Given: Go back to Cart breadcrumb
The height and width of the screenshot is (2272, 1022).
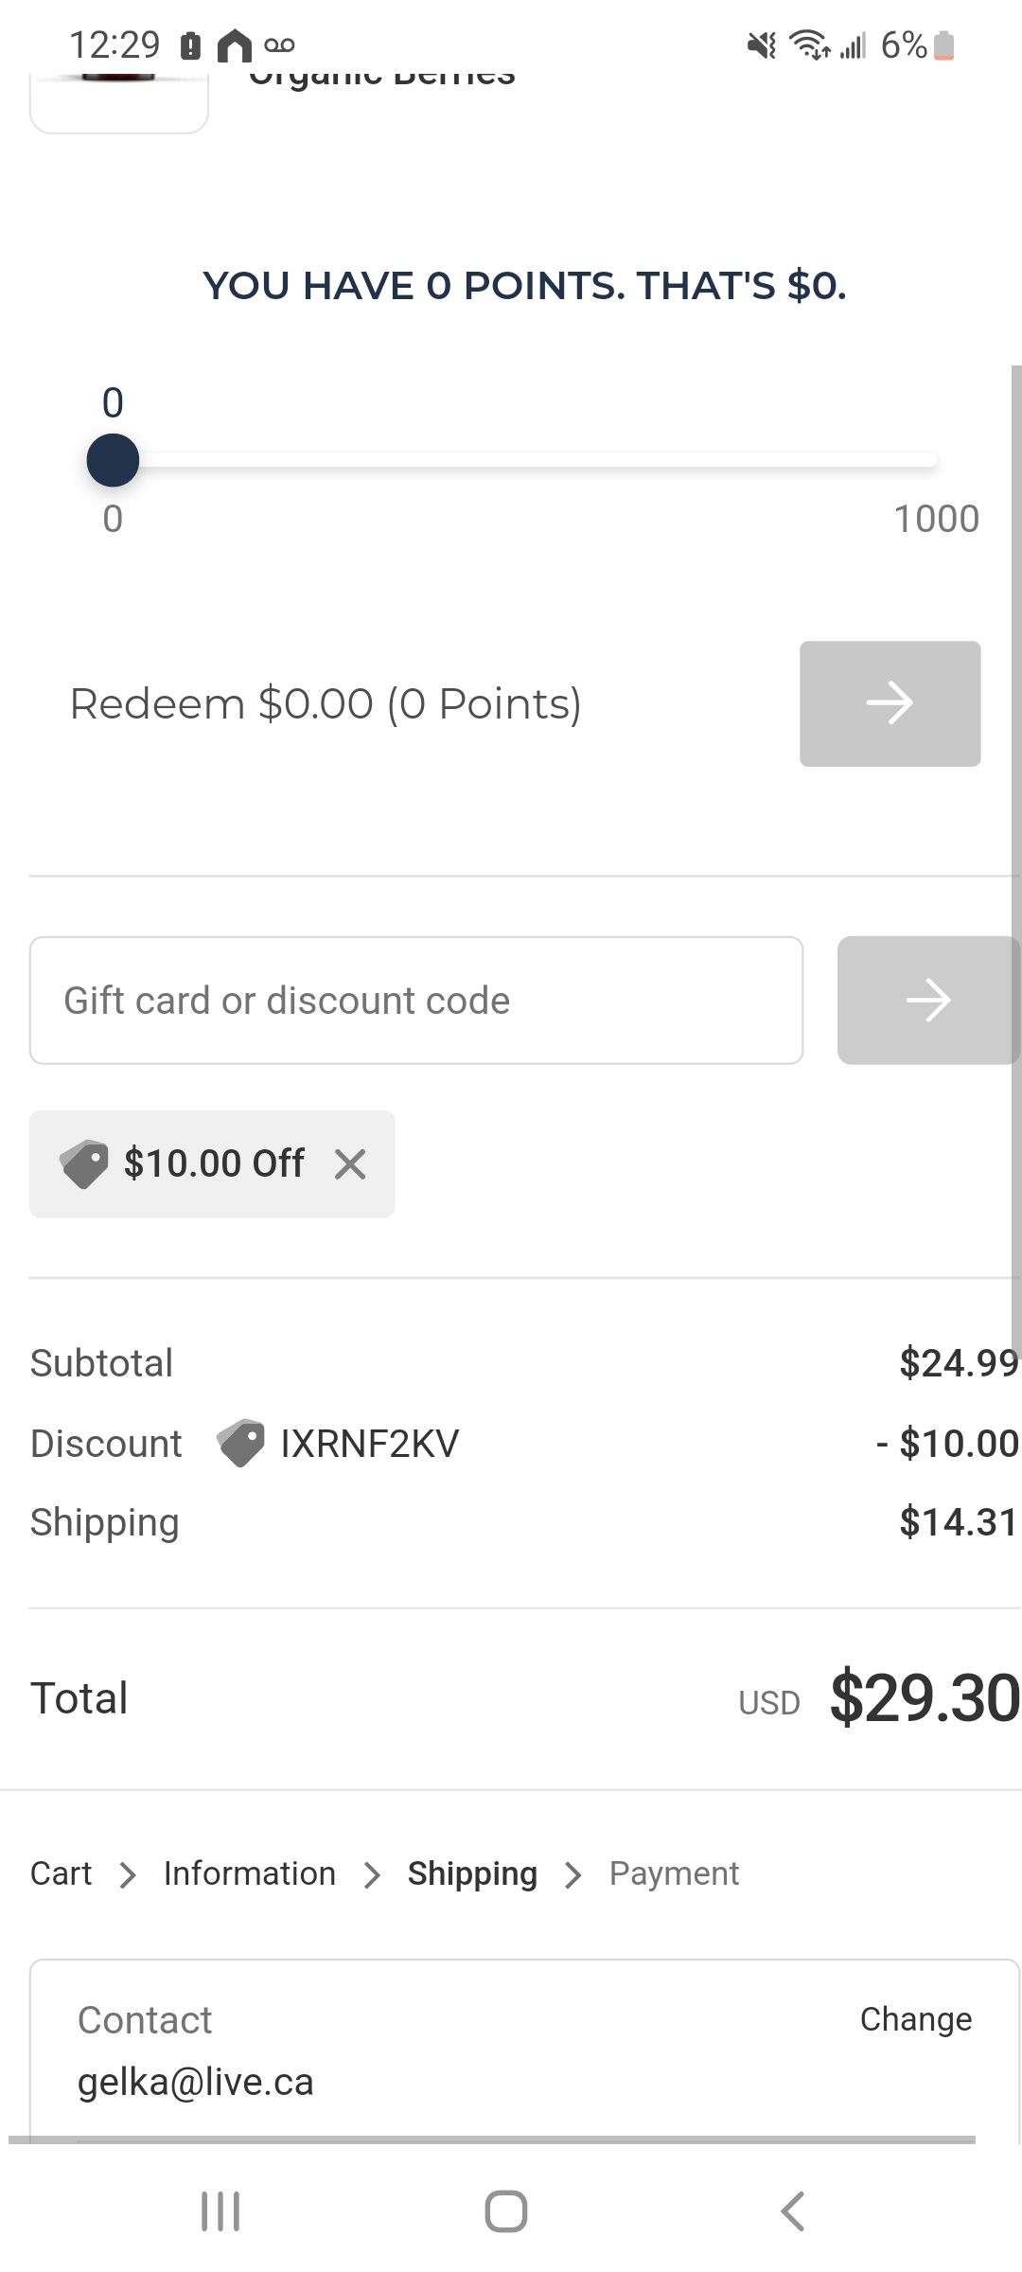Looking at the screenshot, I should (62, 1873).
